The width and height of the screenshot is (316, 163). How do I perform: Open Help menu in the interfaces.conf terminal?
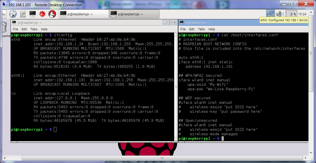212,29
